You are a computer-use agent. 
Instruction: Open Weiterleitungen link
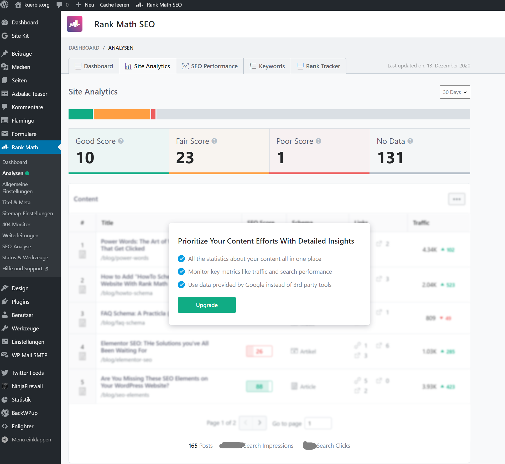[x=20, y=235]
